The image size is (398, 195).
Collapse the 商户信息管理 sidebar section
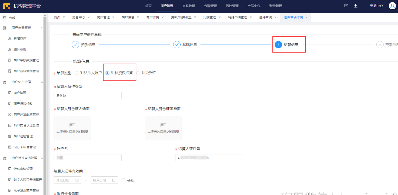point(42,82)
